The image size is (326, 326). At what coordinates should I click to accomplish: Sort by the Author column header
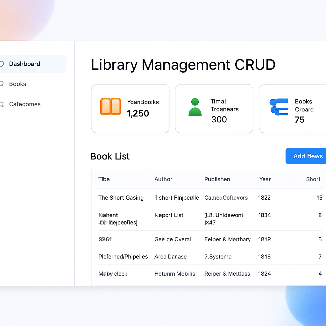coord(163,179)
